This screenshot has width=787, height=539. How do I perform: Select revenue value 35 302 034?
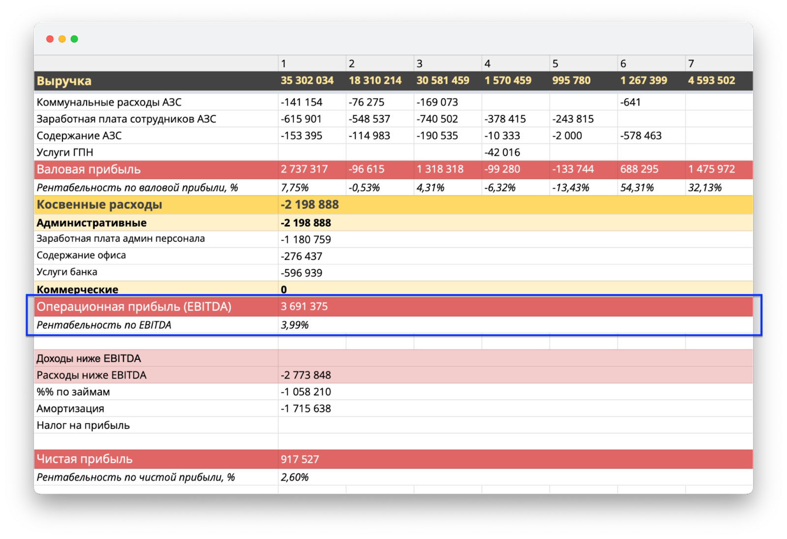pyautogui.click(x=307, y=81)
